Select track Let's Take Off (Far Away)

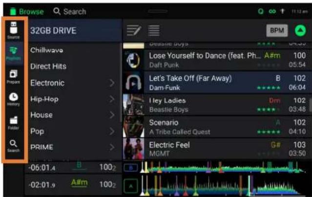(217, 83)
